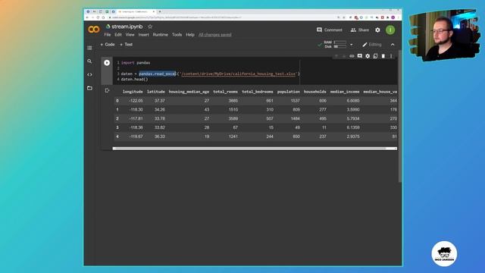Click the Google Drive icon beside notebook title
The width and height of the screenshot is (485, 273).
(108, 27)
